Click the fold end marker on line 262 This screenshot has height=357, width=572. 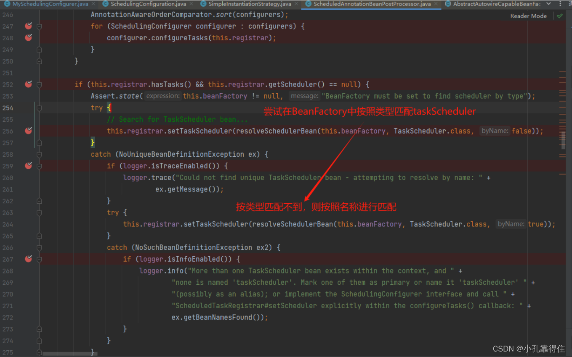tap(39, 200)
